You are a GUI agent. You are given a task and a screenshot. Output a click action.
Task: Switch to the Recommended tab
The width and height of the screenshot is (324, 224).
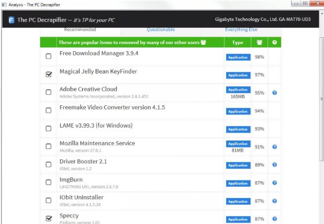(80, 30)
